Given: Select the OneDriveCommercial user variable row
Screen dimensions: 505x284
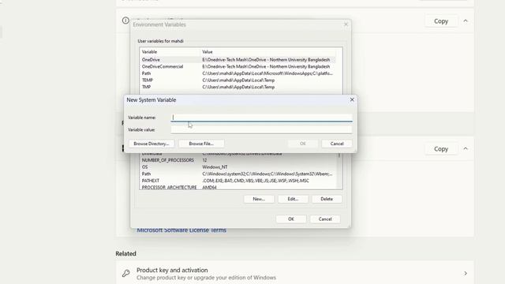Looking at the screenshot, I should tap(238, 66).
